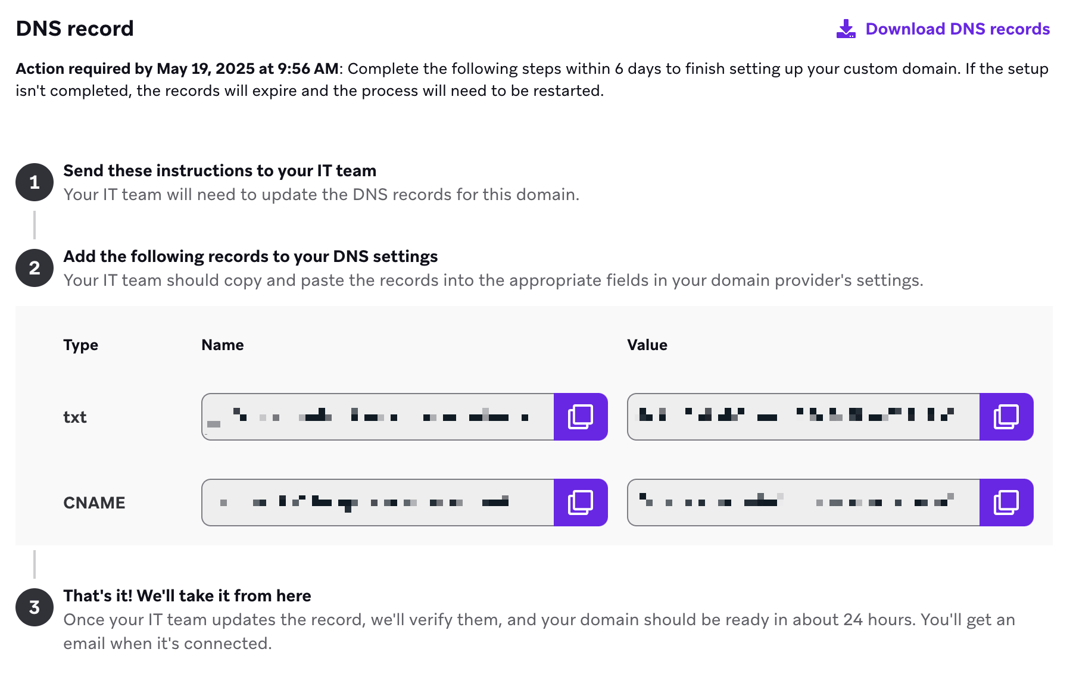Click step 2 numbered circle
This screenshot has height=674, width=1073.
click(x=35, y=267)
